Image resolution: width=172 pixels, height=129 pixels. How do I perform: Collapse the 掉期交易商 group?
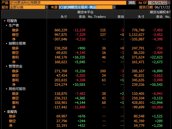pos(7,43)
